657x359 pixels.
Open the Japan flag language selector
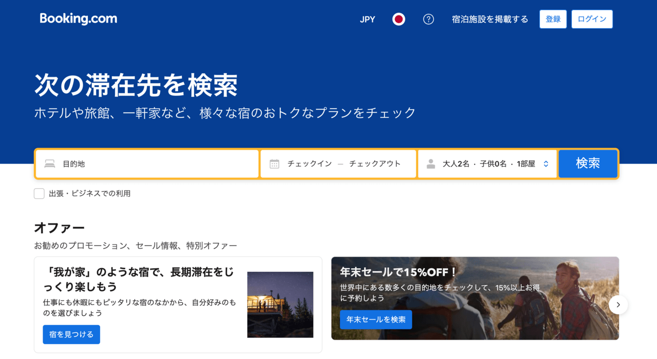(398, 19)
